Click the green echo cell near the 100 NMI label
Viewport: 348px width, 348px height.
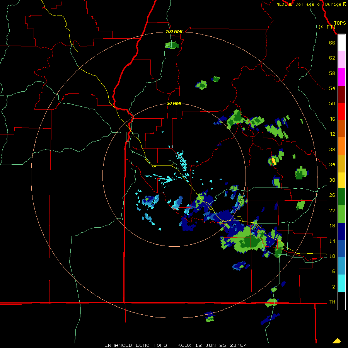click(172, 45)
